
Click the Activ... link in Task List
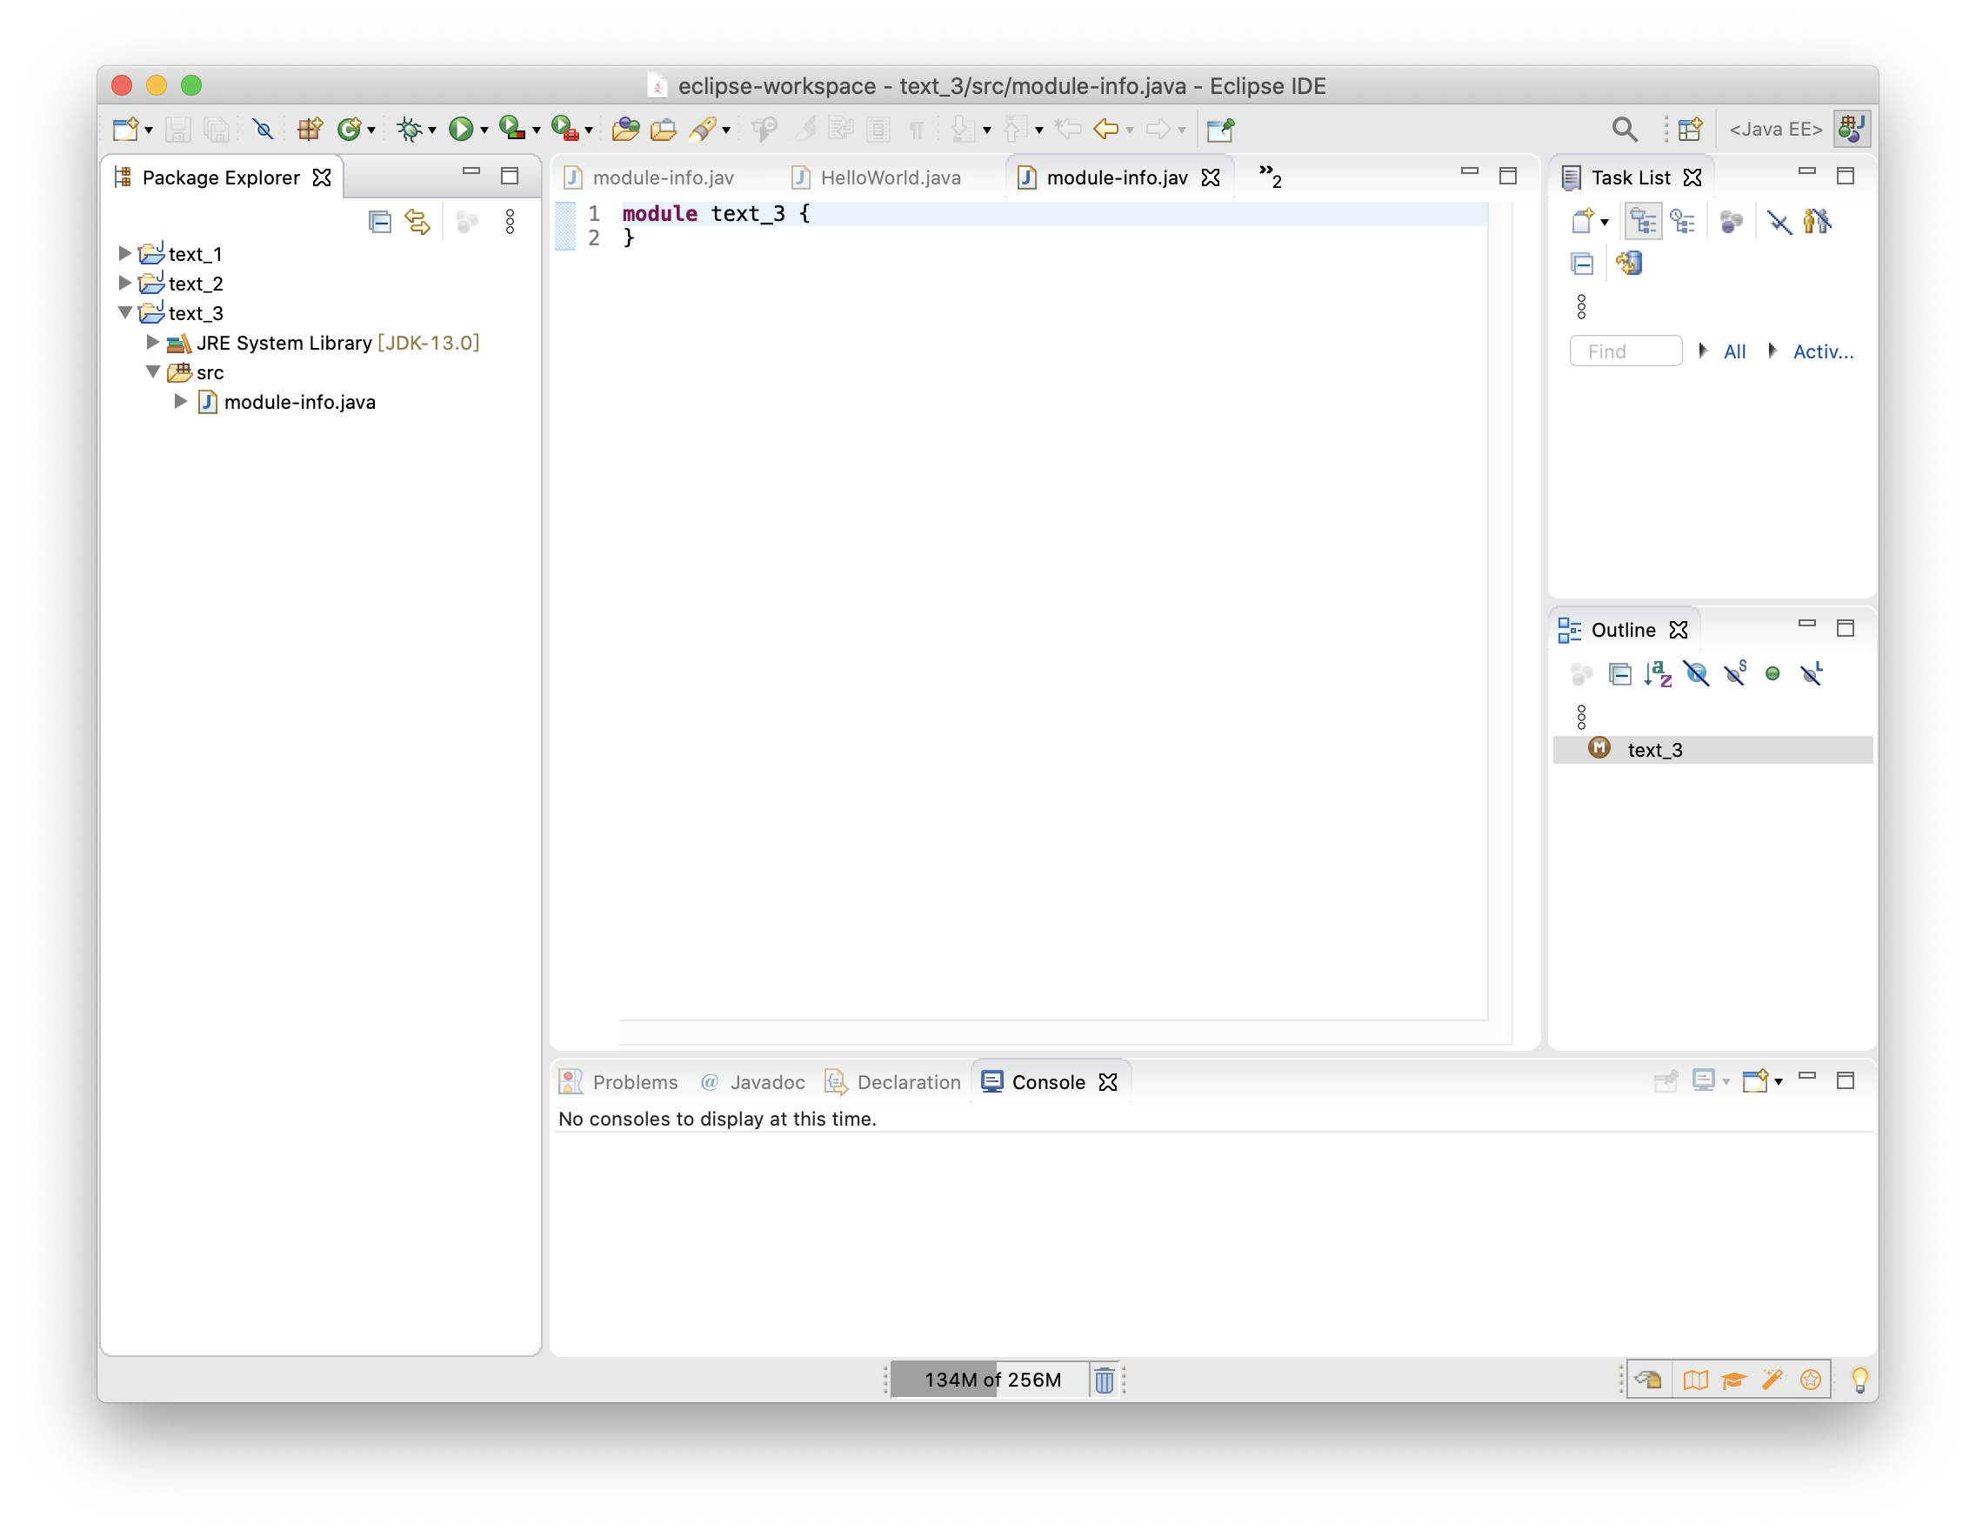pyautogui.click(x=1822, y=352)
